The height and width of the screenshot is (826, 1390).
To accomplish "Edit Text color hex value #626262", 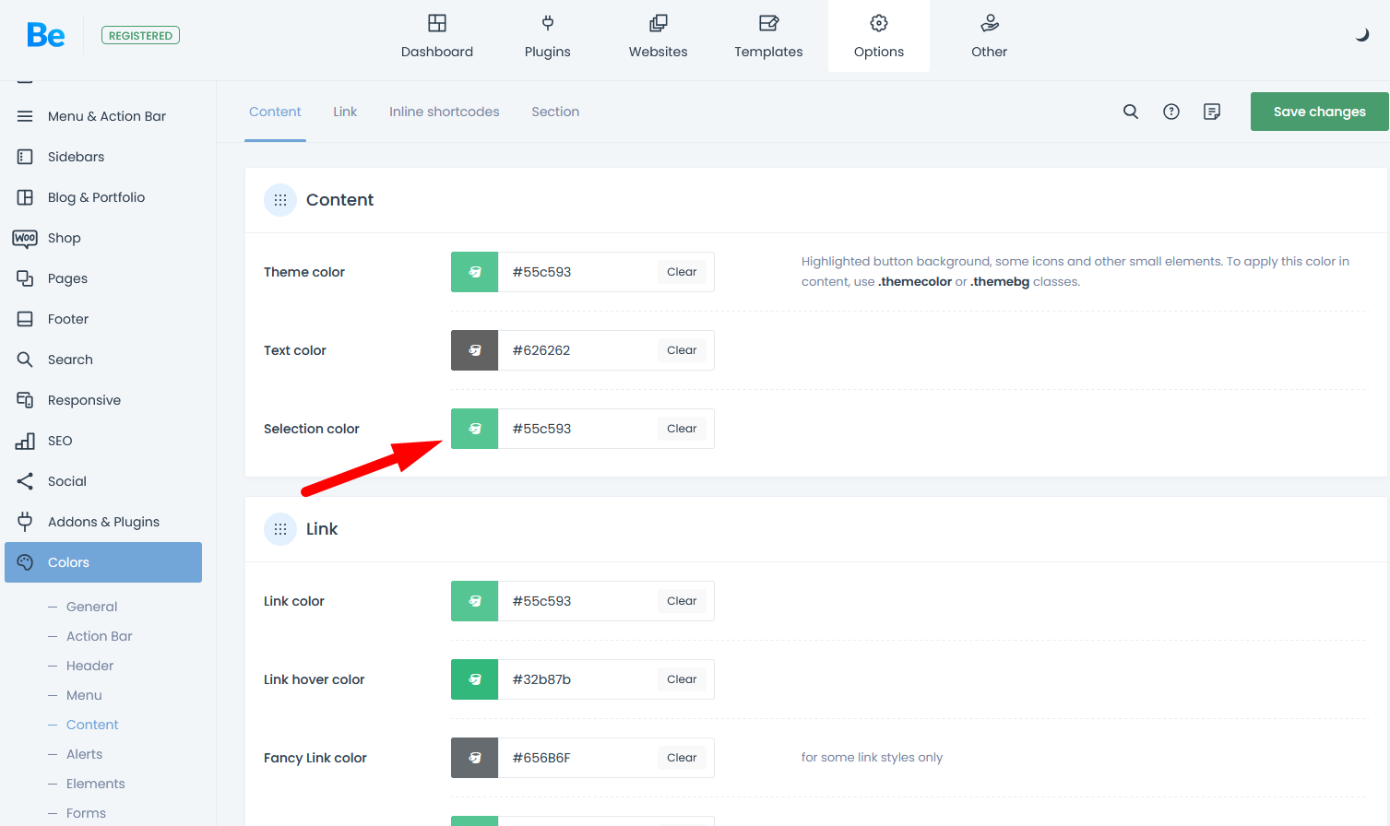I will (577, 350).
